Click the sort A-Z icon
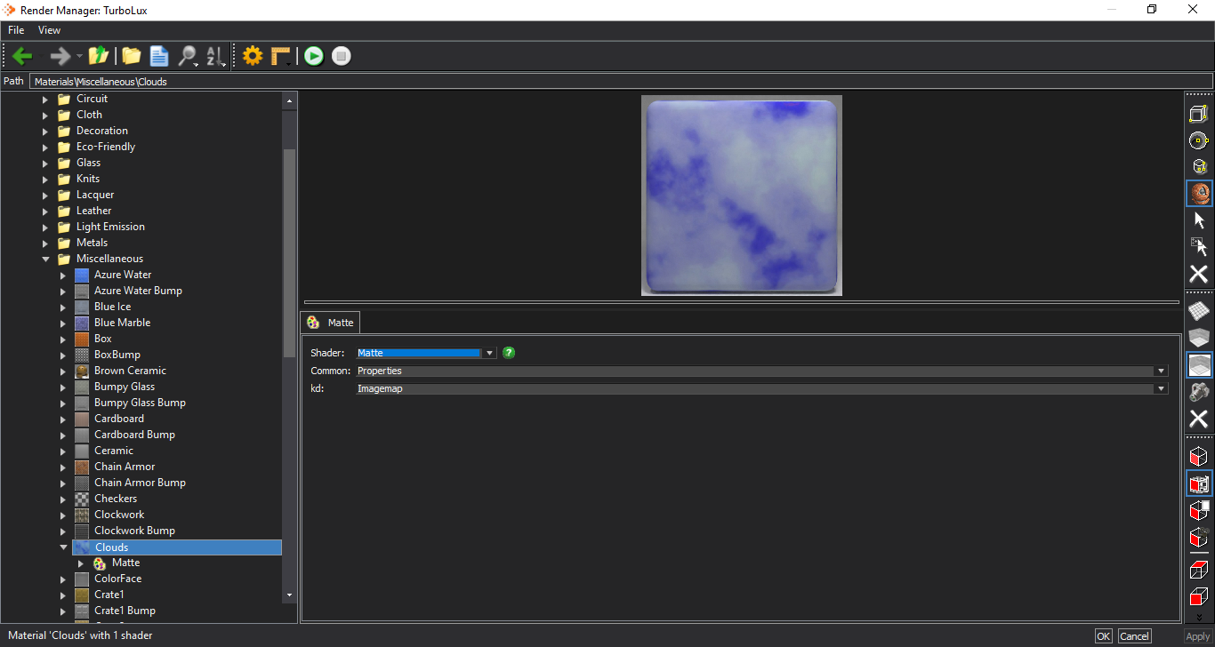1215x647 pixels. [x=216, y=56]
